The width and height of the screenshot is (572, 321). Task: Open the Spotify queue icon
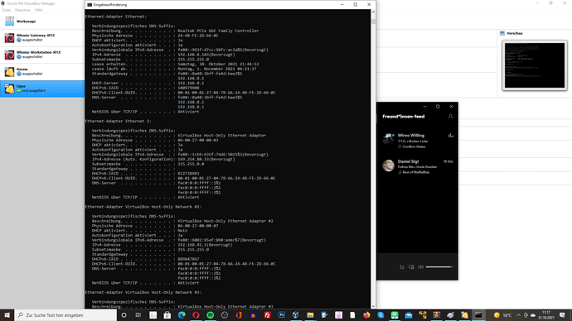coord(401,266)
